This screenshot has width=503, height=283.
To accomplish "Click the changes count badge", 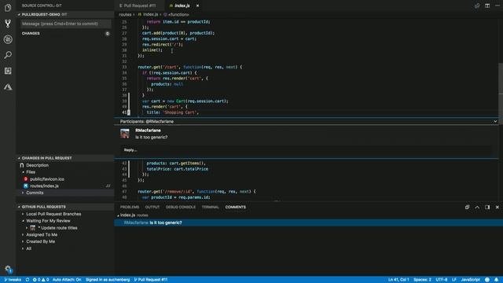I will (107, 33).
